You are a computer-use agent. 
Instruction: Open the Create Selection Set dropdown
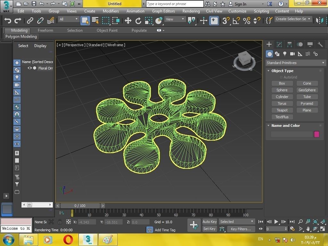click(293, 19)
